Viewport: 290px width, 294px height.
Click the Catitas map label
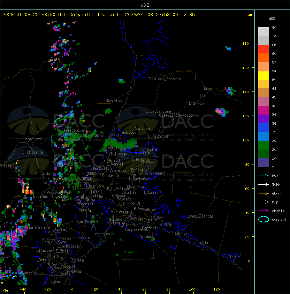click(x=181, y=234)
